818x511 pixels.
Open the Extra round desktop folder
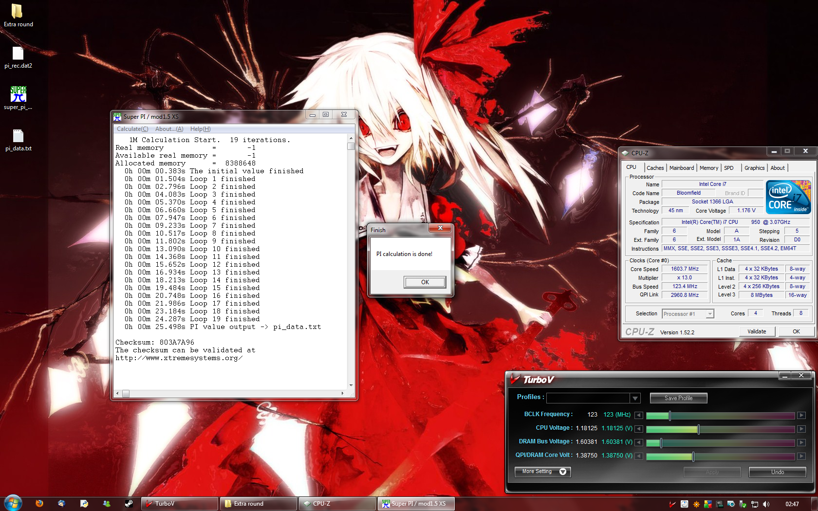click(17, 12)
